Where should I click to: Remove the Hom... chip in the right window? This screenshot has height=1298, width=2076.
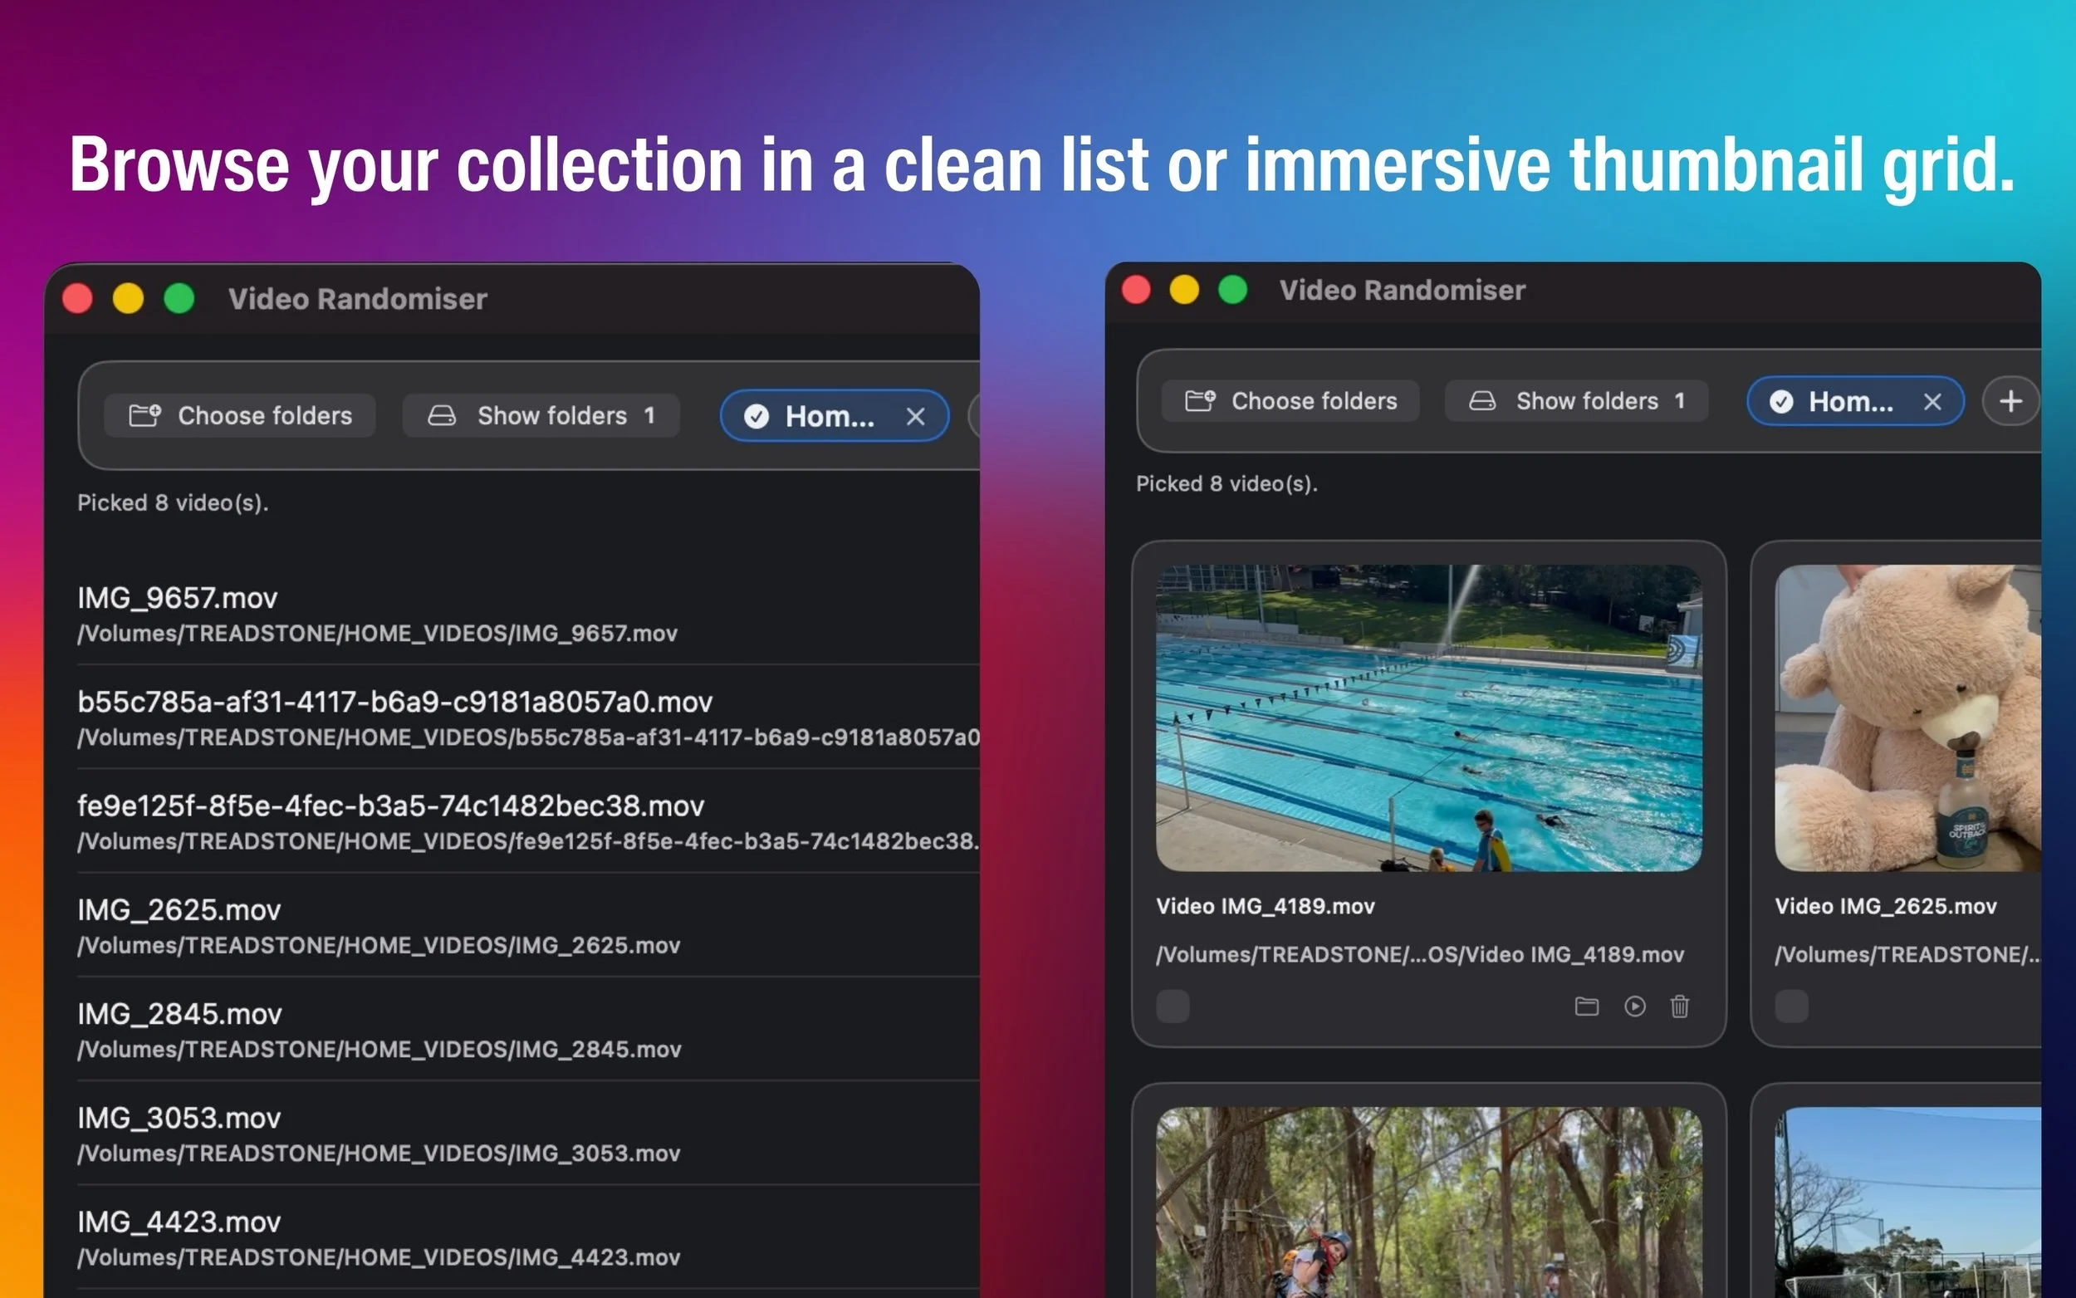(x=1932, y=402)
